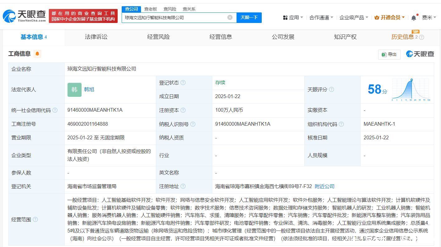Click the help icon beside 经营范围
441x247 pixels.
point(35,219)
